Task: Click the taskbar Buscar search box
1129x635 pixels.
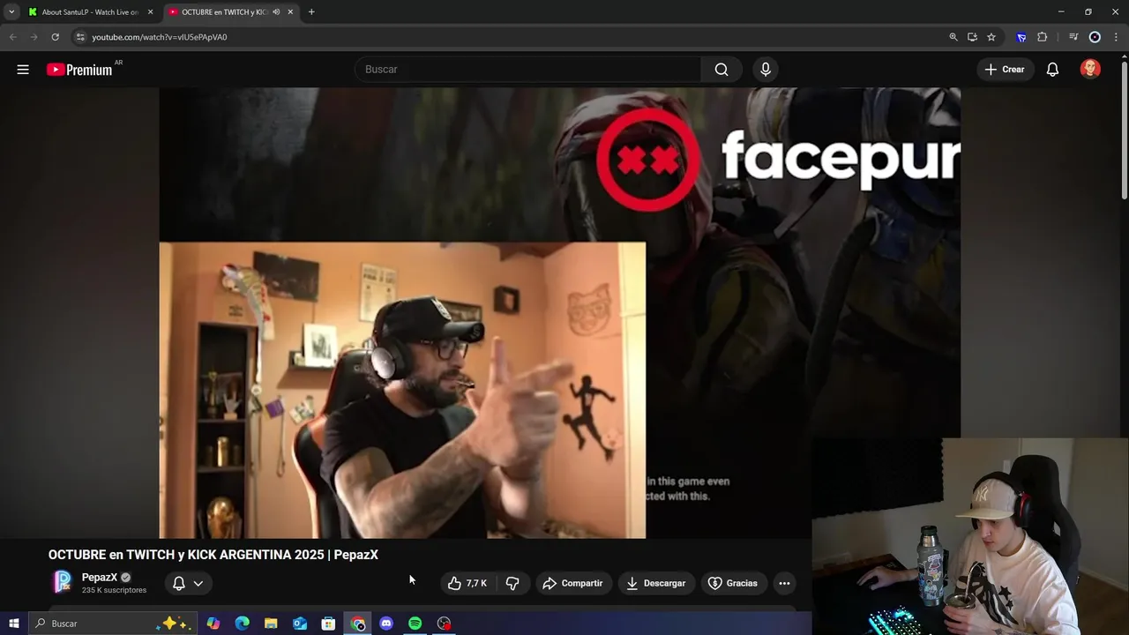Action: point(113,624)
